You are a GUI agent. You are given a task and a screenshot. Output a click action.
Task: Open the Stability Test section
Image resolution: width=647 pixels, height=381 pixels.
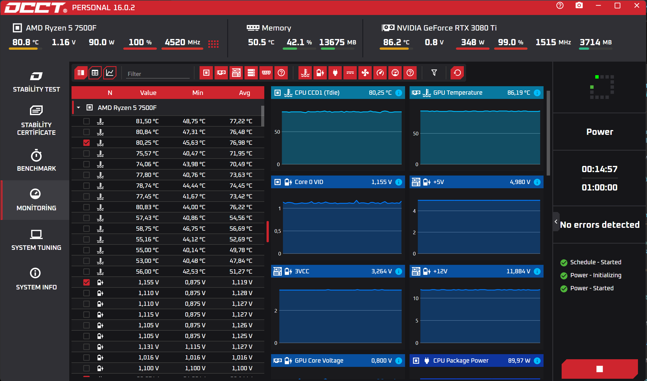(36, 82)
